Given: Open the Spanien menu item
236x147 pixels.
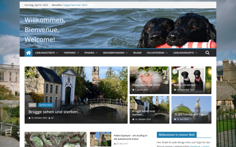Looking at the screenshot, I should click(89, 53).
